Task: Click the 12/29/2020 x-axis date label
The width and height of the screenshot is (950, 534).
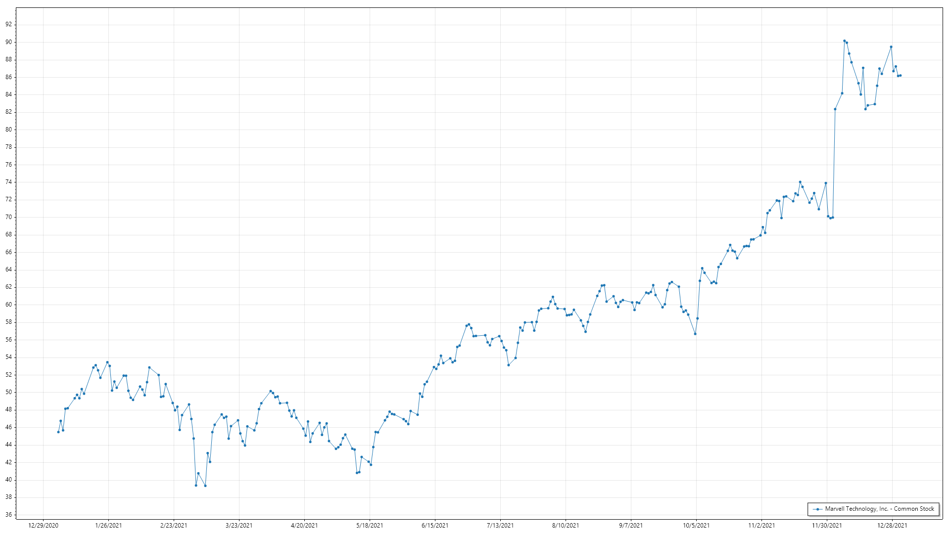Action: pyautogui.click(x=43, y=526)
